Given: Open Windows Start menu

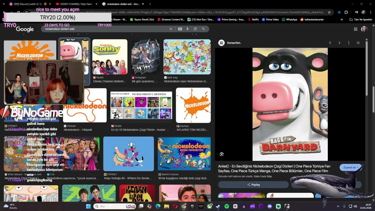Looking at the screenshot, I should click(88, 206).
